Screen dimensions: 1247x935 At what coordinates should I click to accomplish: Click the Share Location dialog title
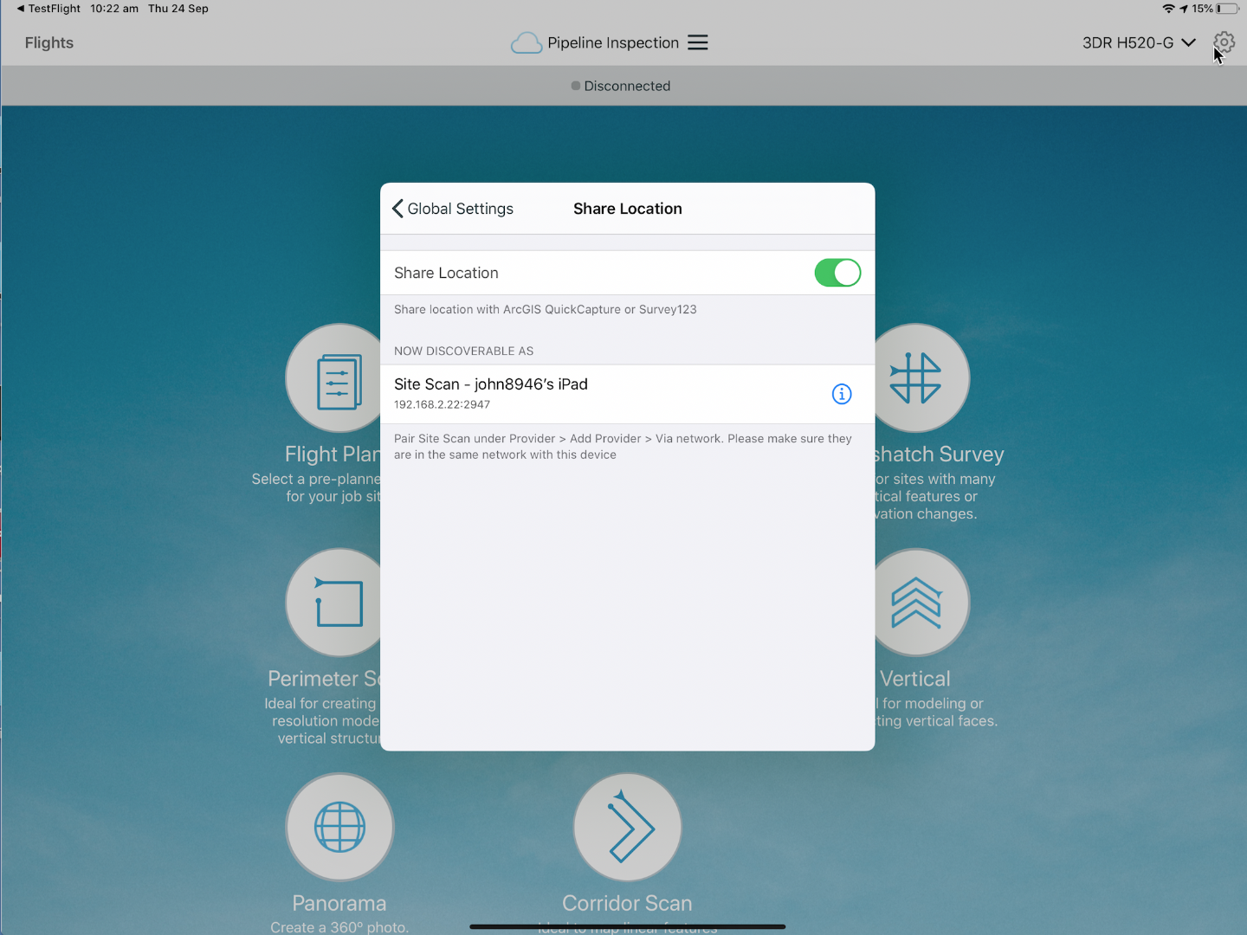[628, 209]
